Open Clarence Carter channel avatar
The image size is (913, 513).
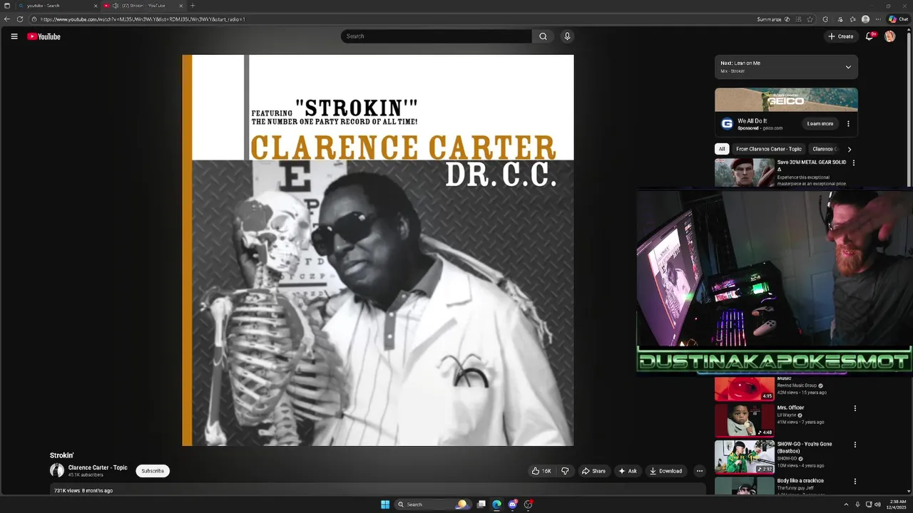click(57, 470)
